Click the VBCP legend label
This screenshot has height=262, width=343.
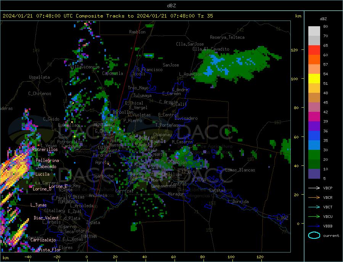click(x=328, y=188)
